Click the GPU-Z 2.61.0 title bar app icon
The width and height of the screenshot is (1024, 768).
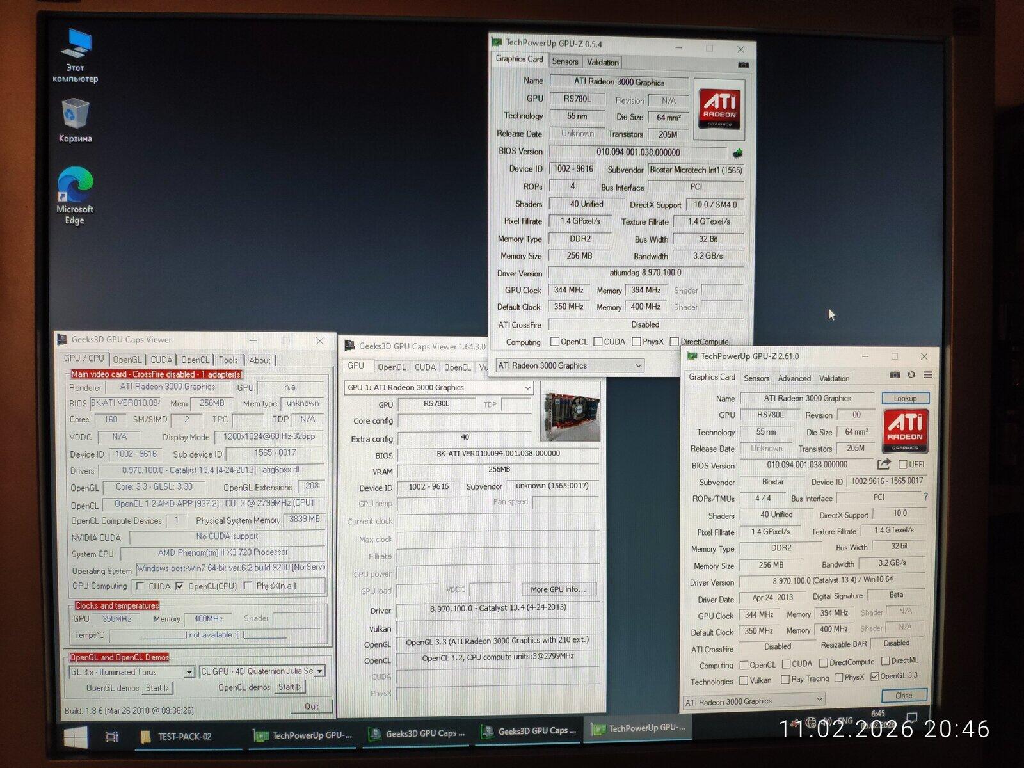click(x=692, y=356)
